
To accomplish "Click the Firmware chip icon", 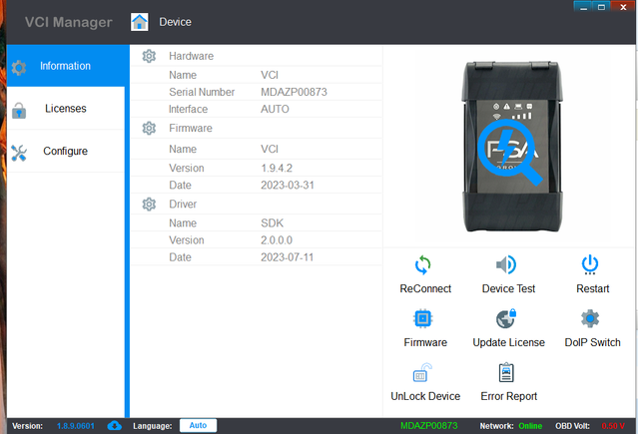I will click(422, 318).
